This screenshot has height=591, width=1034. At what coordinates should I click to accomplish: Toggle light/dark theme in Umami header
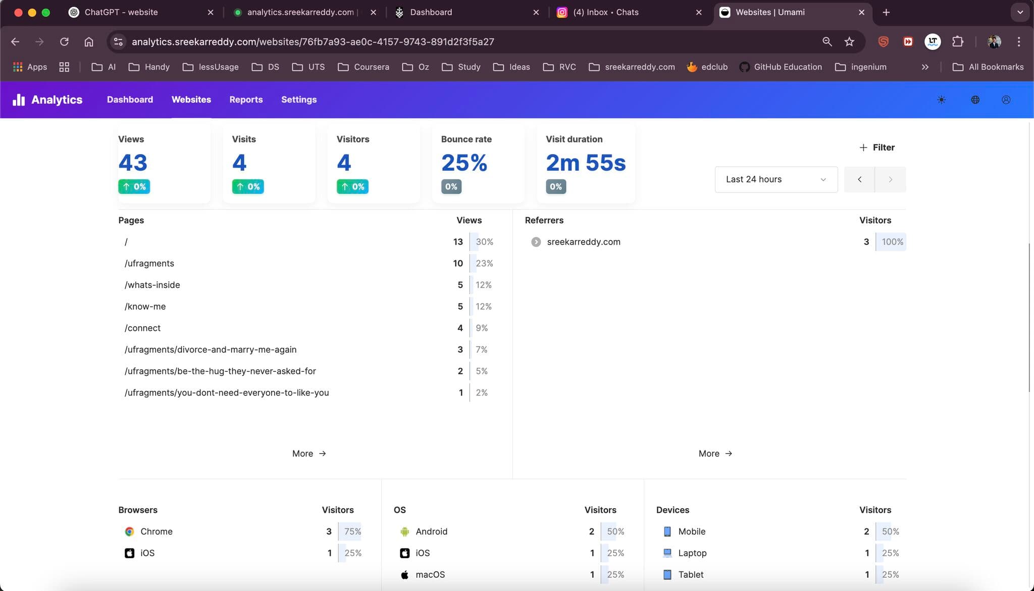[941, 100]
